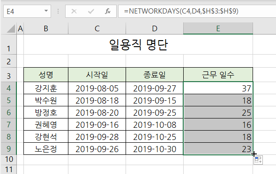Select row 3 header
The height and width of the screenshot is (174, 276).
click(x=9, y=75)
